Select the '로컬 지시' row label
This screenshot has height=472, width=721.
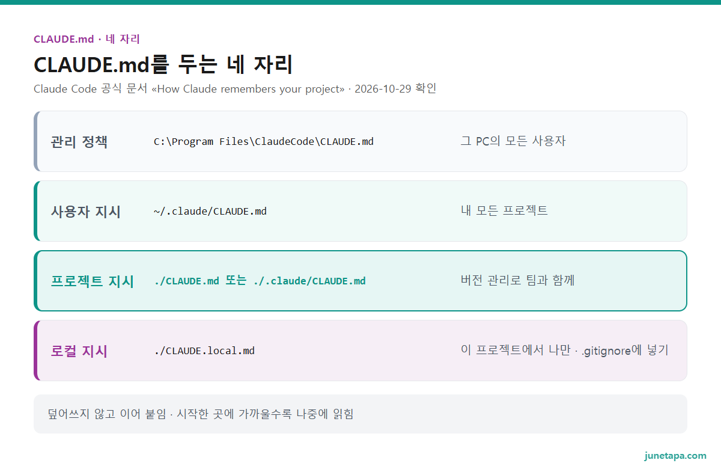[79, 351]
